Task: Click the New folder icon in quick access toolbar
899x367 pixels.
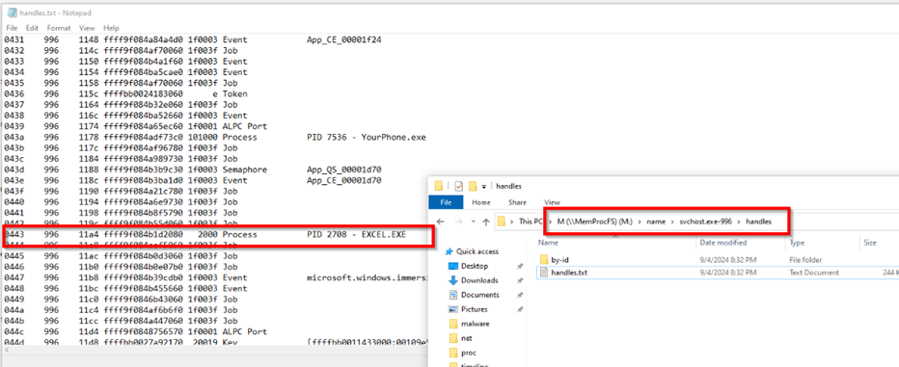Action: click(473, 186)
